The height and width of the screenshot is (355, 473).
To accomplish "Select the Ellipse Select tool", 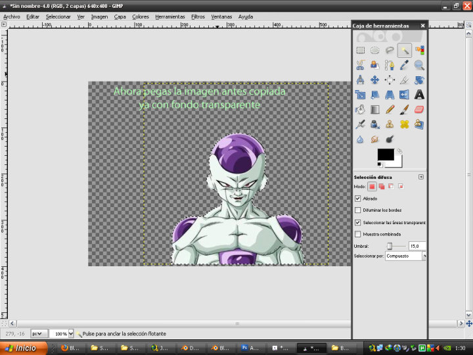I will point(375,50).
